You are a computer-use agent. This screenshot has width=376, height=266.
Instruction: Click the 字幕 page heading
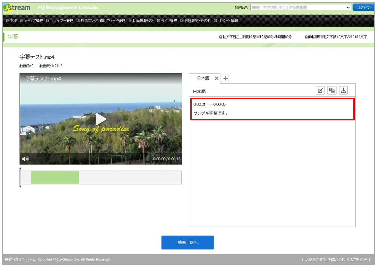pyautogui.click(x=13, y=37)
